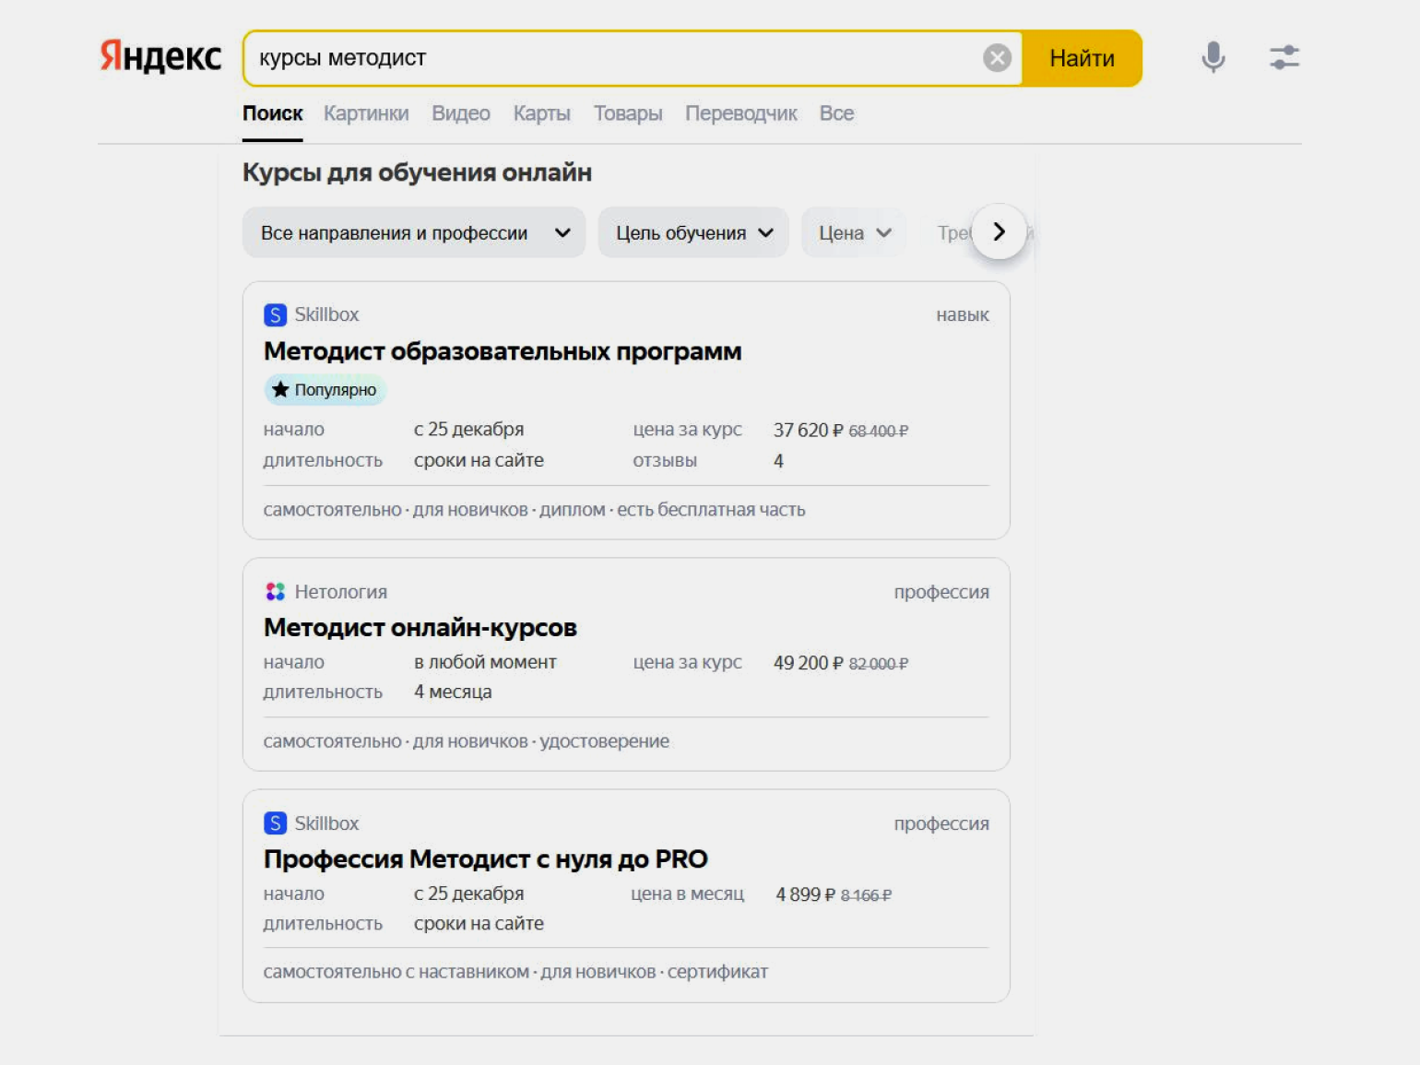This screenshot has width=1420, height=1065.
Task: Open the Все tab
Action: (836, 113)
